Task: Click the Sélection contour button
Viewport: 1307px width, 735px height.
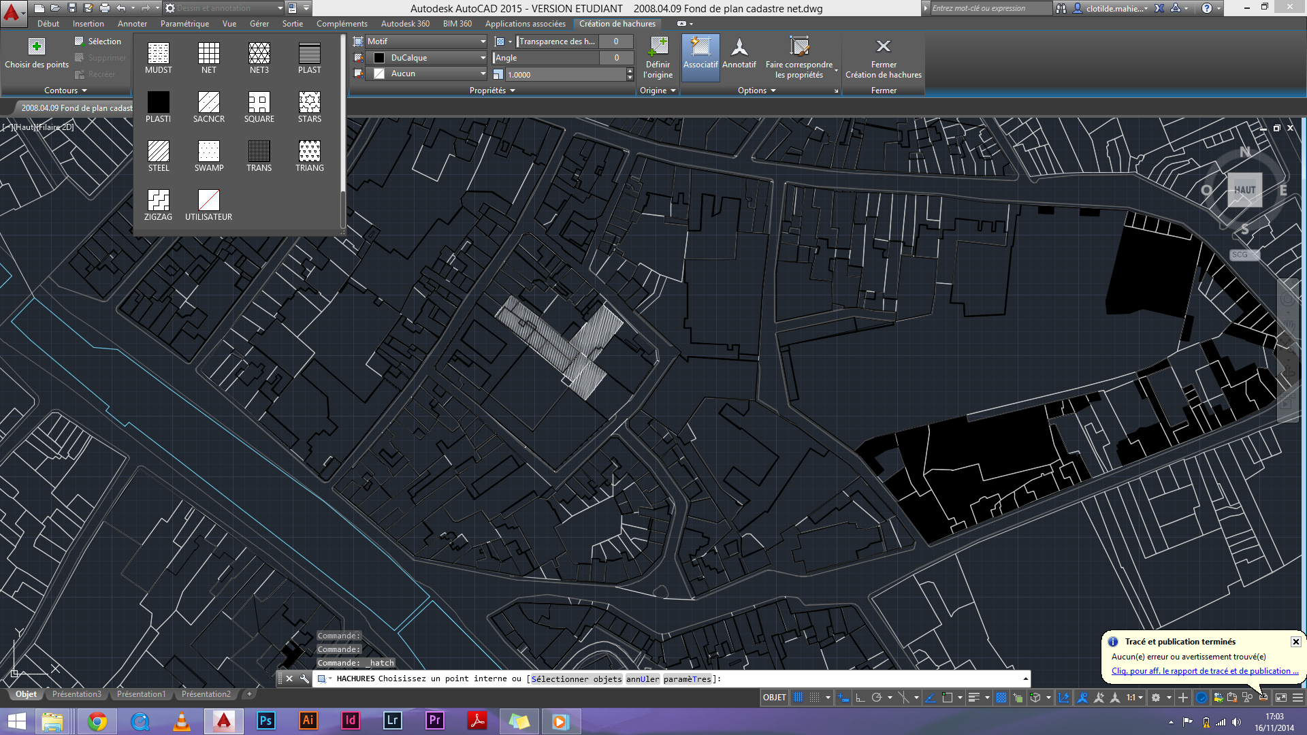Action: point(98,42)
